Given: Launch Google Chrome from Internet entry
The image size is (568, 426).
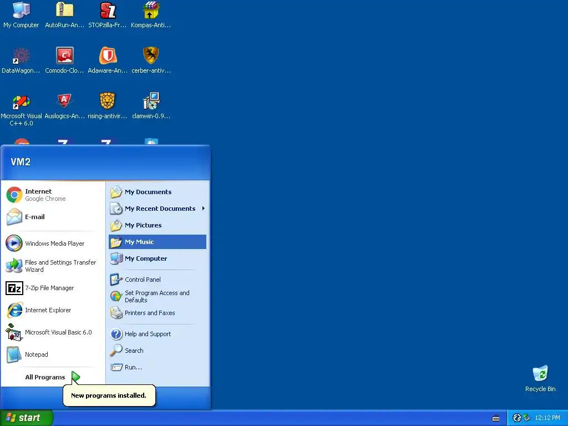Looking at the screenshot, I should pyautogui.click(x=53, y=195).
